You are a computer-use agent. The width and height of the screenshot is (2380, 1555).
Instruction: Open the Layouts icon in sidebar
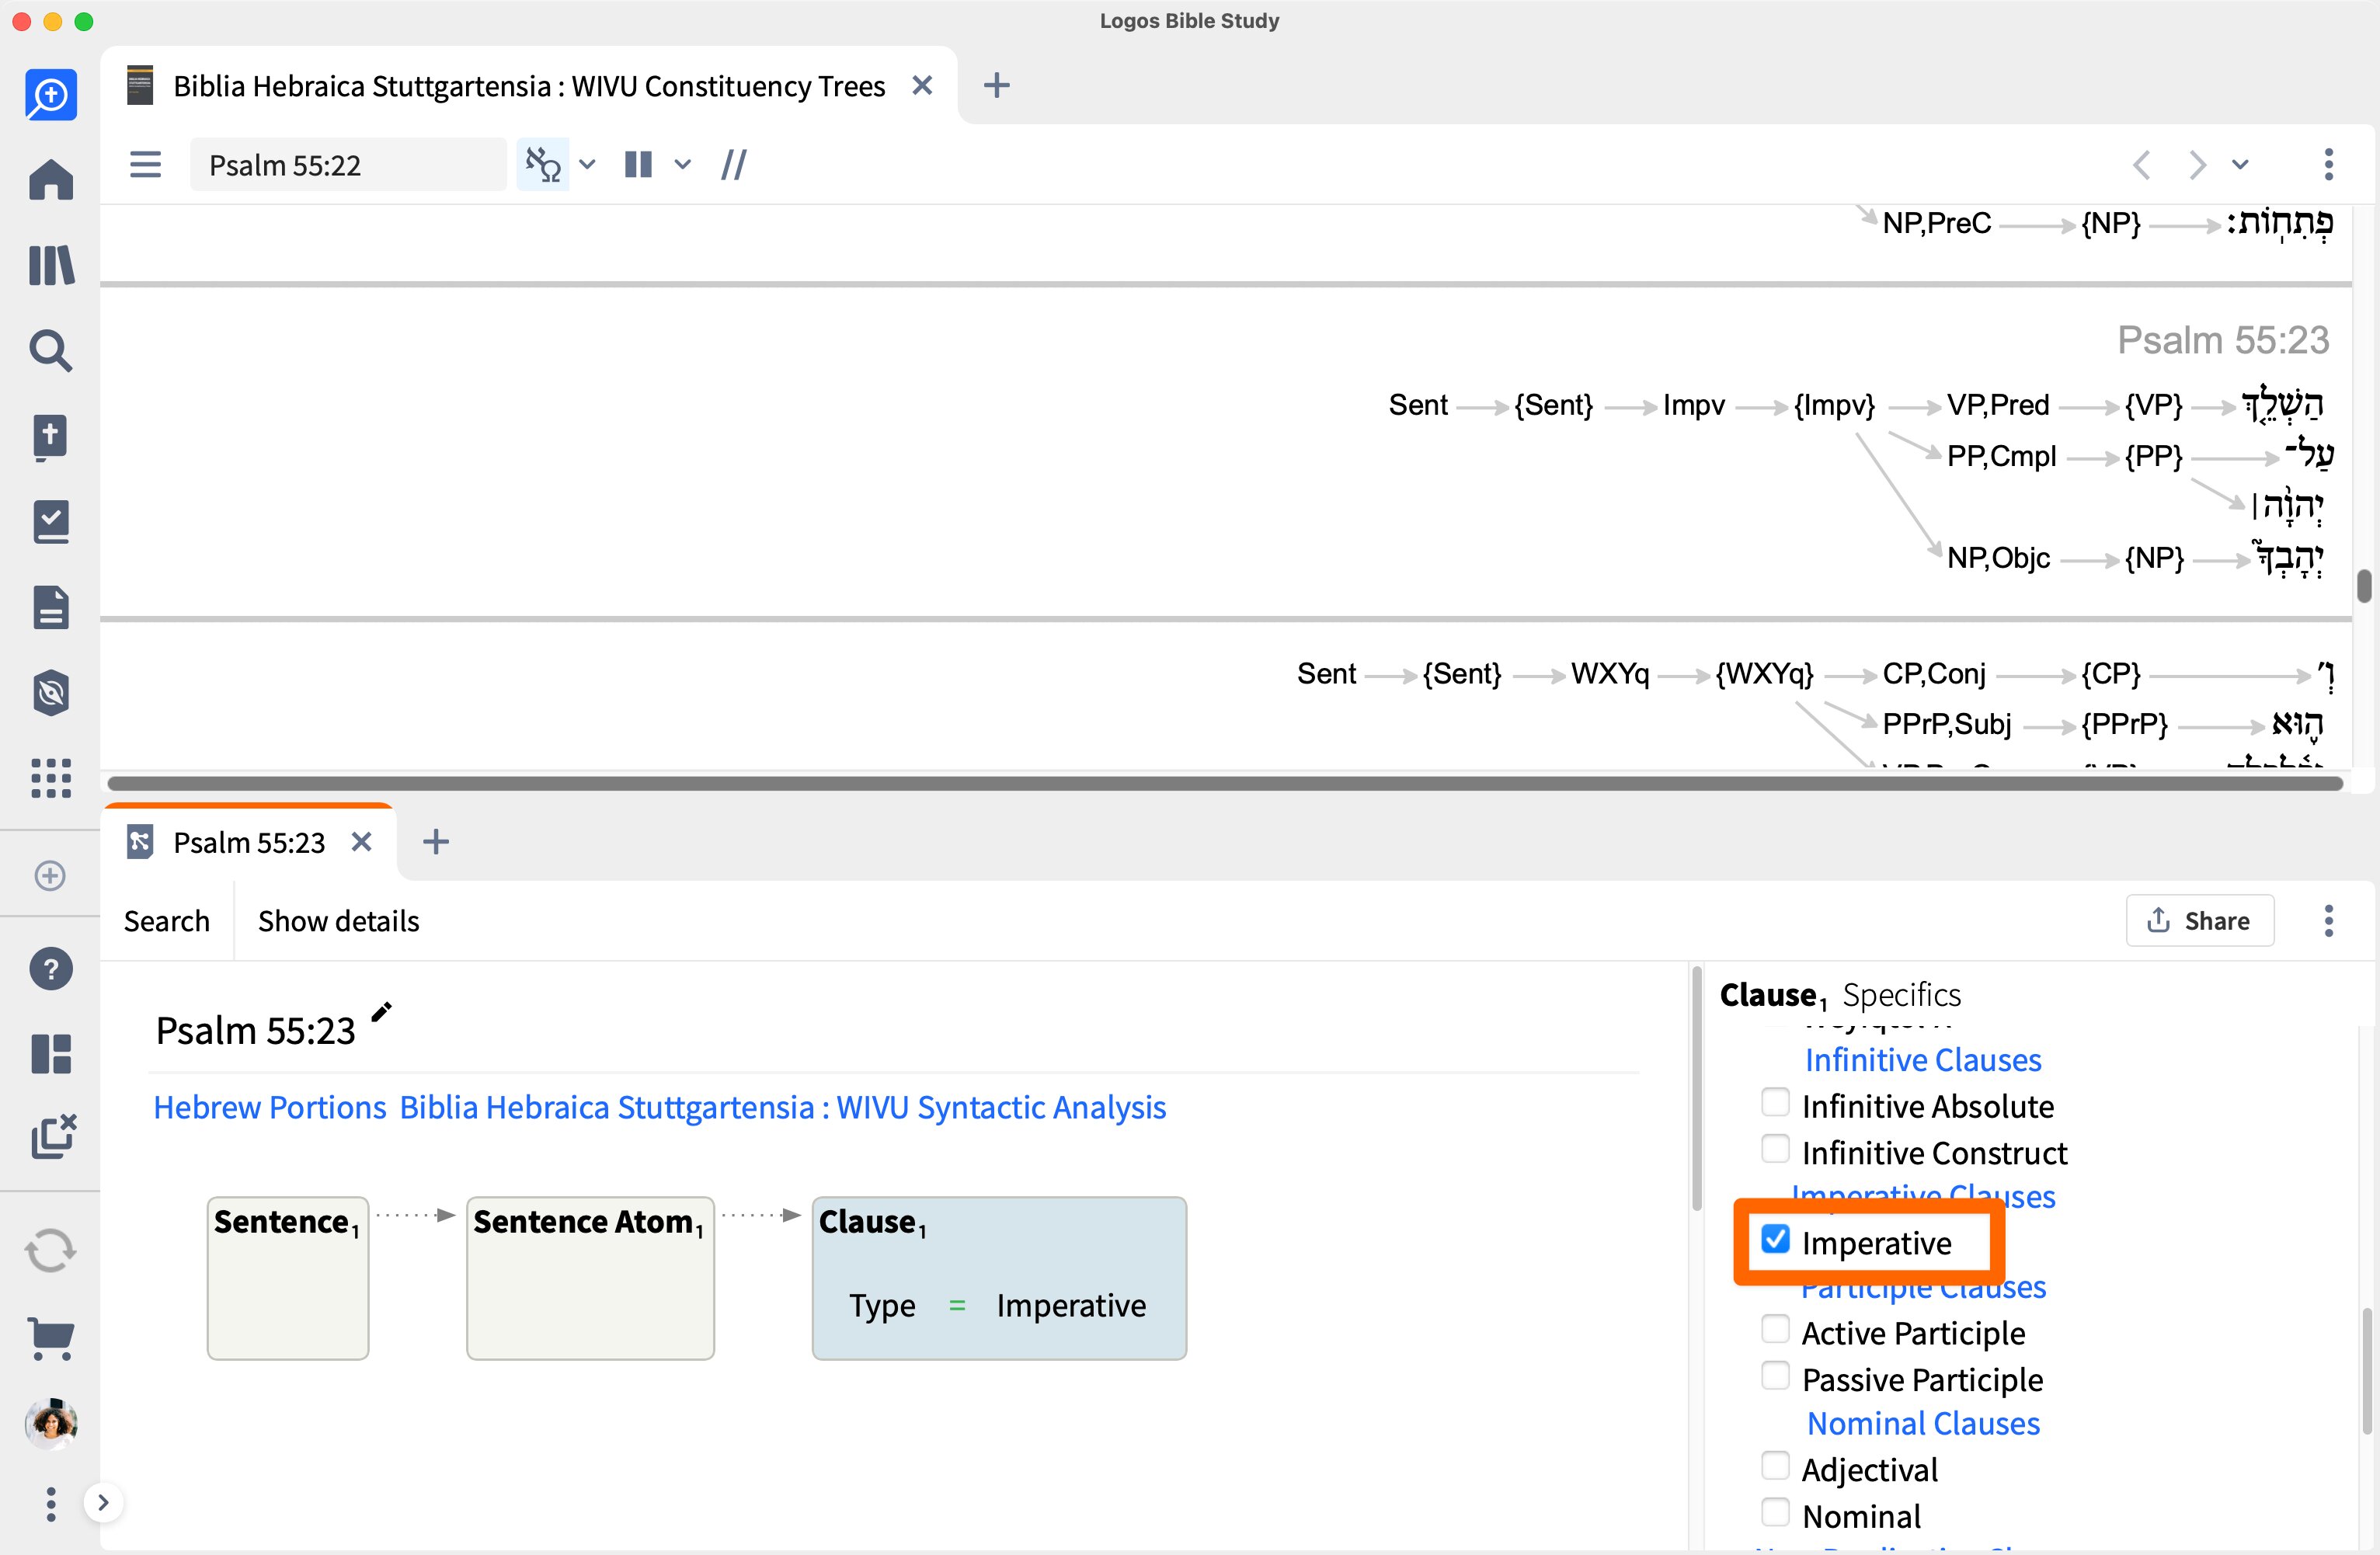click(x=51, y=1054)
